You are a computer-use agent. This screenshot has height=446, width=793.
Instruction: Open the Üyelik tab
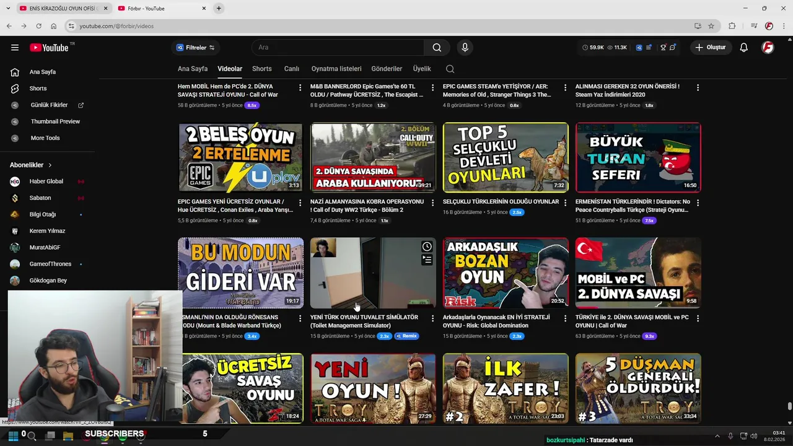click(x=422, y=69)
